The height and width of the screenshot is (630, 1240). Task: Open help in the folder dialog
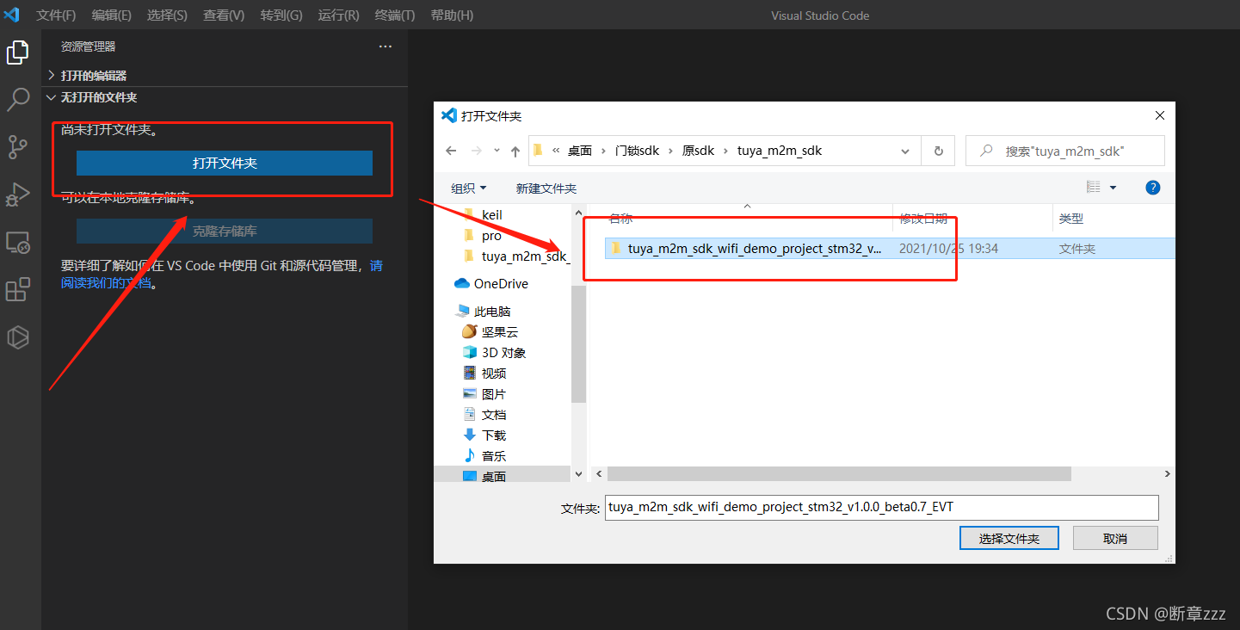click(x=1153, y=188)
